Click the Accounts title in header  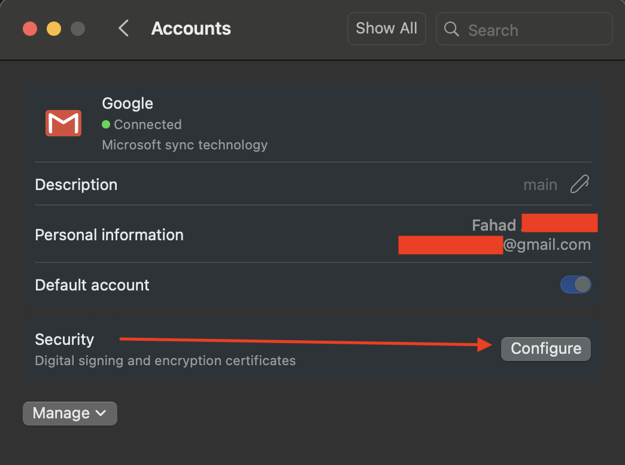pos(191,29)
